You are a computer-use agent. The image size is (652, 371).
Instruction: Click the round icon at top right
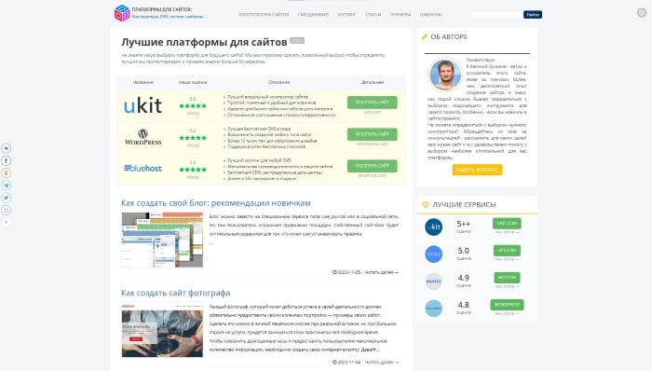pyautogui.click(x=642, y=13)
